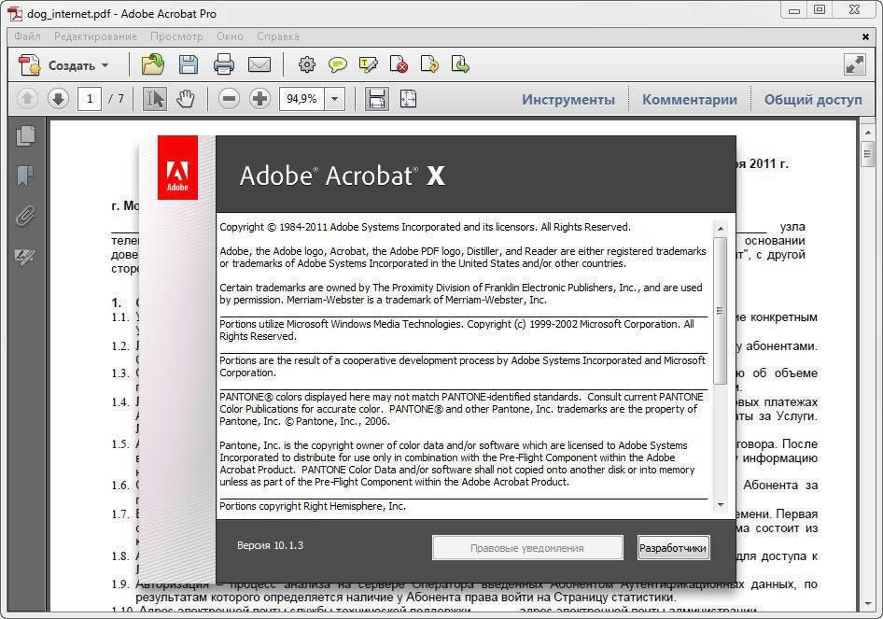Click the Разработчики button

point(673,548)
